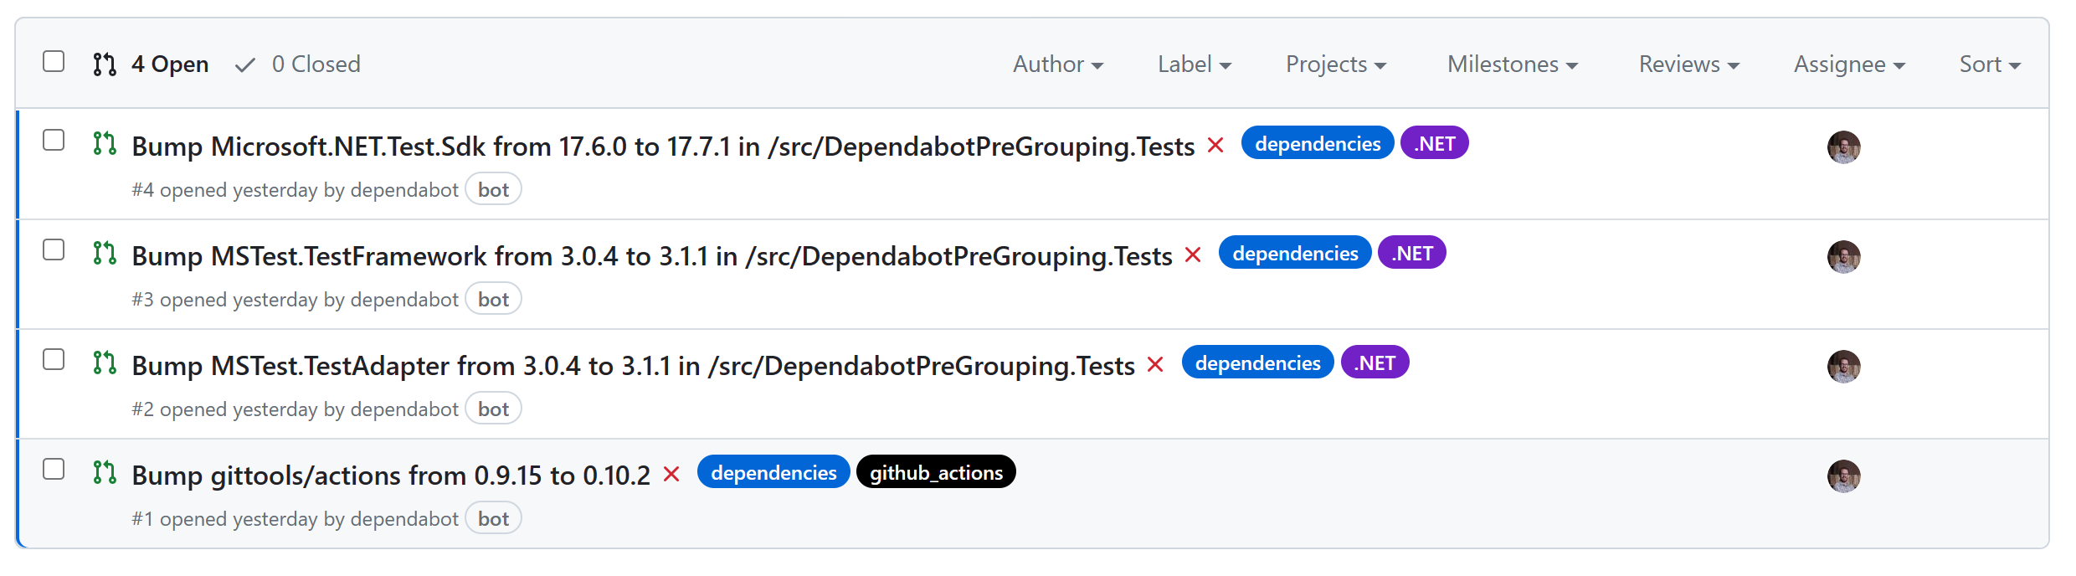Tick checkbox for MSTest.TestAdapter pull request

point(54,359)
